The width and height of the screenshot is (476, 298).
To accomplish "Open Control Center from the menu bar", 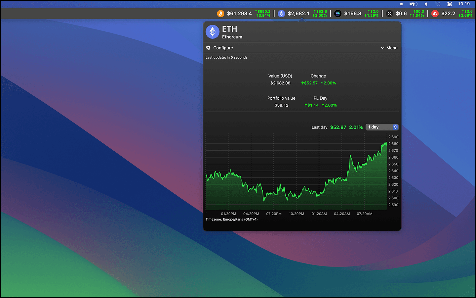I will [x=450, y=4].
